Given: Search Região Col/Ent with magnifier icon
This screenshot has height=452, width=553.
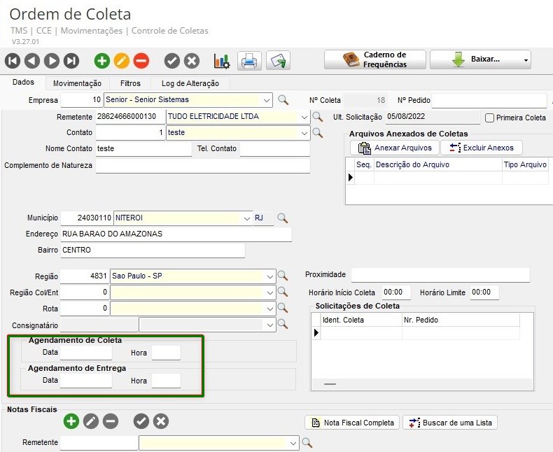Looking at the screenshot, I should pos(283,292).
